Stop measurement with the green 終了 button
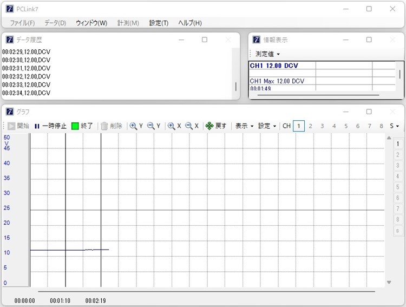 click(x=82, y=126)
